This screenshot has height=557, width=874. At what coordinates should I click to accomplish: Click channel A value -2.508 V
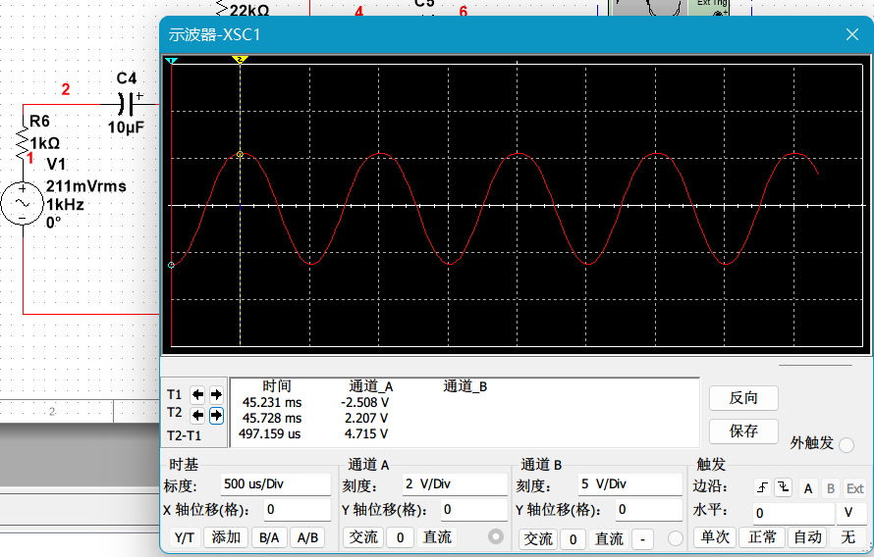[365, 402]
